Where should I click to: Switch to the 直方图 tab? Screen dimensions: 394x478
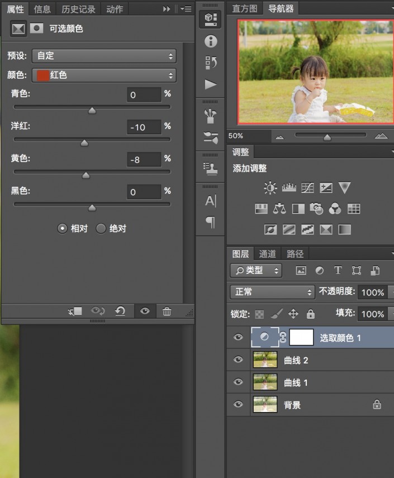click(x=245, y=8)
